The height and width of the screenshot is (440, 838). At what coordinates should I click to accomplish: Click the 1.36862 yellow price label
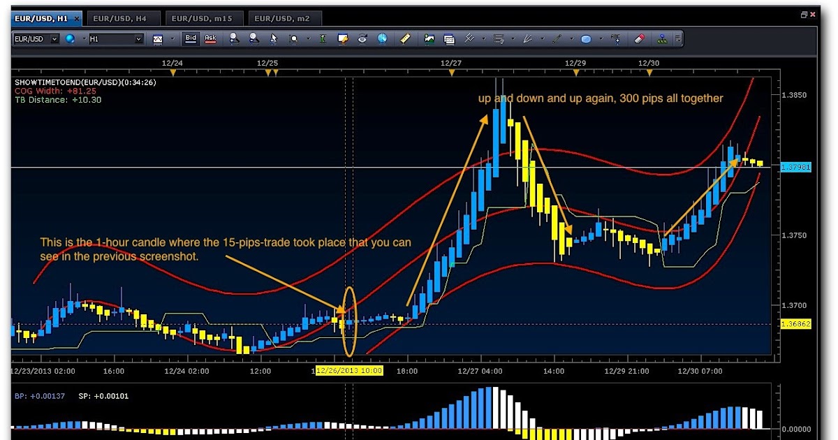point(795,324)
